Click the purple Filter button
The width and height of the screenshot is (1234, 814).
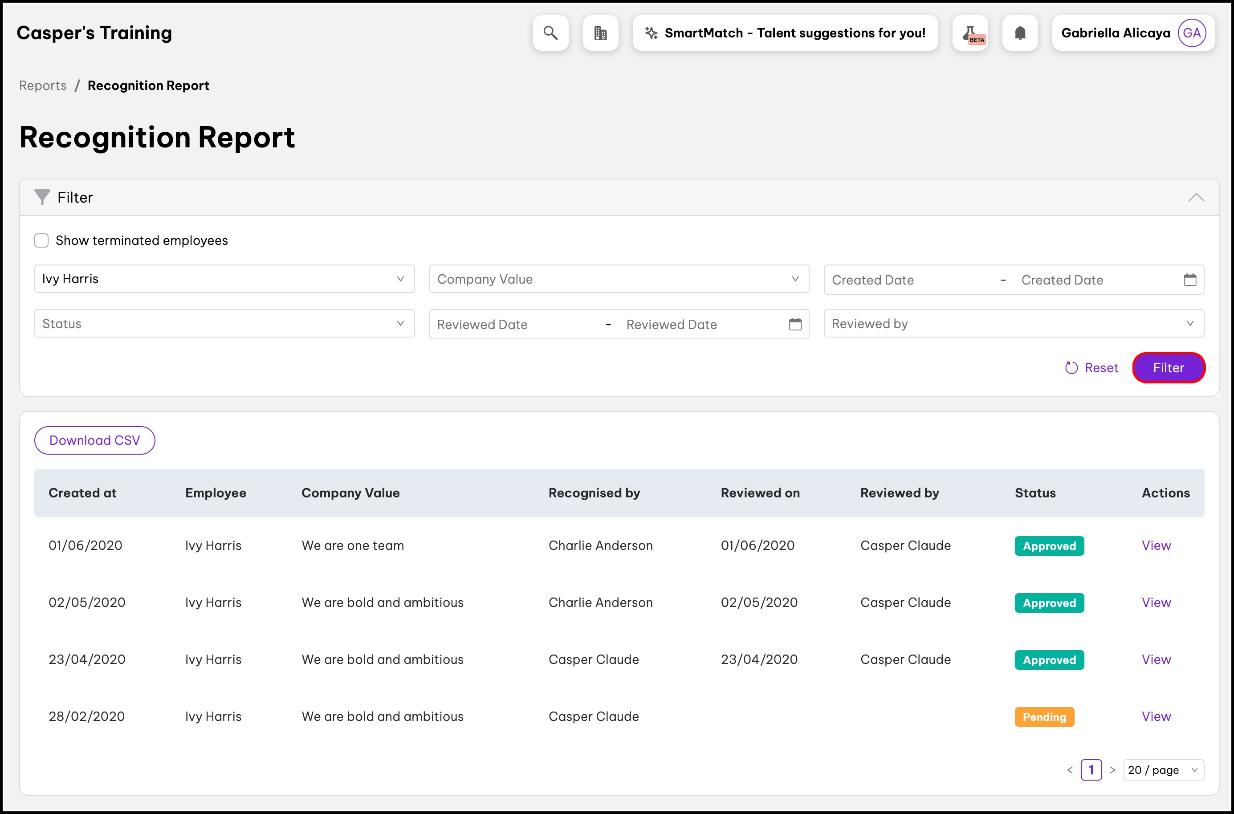tap(1168, 367)
